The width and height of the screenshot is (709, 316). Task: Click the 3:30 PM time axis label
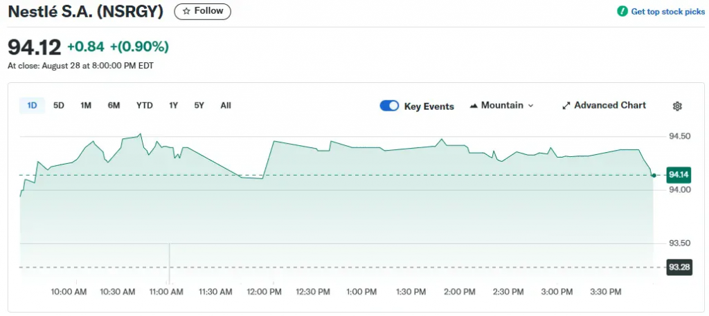click(605, 292)
